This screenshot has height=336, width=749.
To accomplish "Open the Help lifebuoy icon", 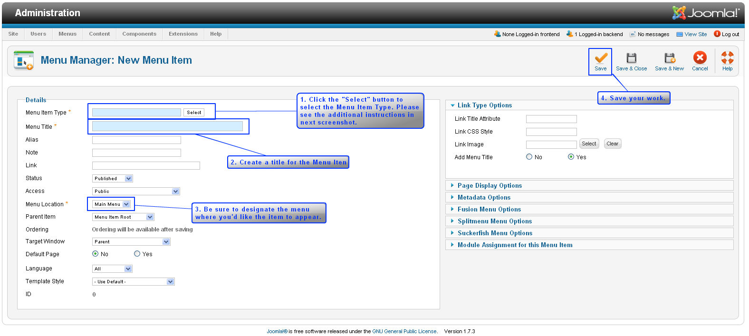I will (727, 58).
